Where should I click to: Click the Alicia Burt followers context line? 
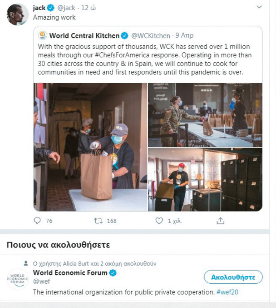tap(95, 263)
